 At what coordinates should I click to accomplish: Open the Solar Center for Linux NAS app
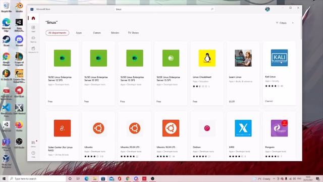[x=62, y=136]
